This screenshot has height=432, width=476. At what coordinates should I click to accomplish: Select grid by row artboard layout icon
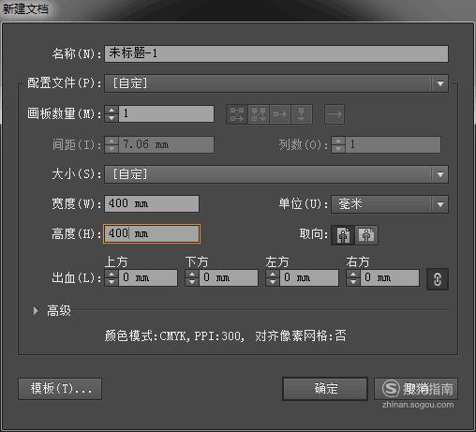pyautogui.click(x=237, y=114)
